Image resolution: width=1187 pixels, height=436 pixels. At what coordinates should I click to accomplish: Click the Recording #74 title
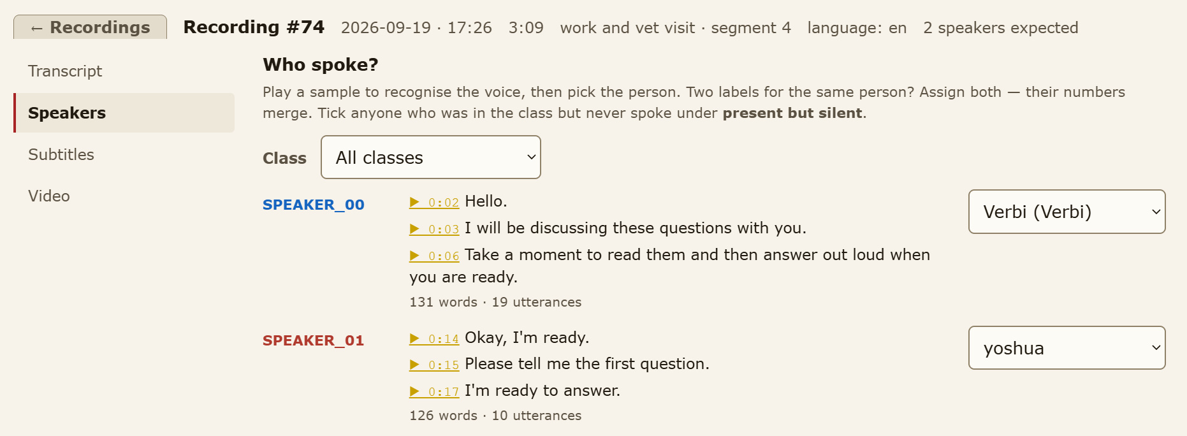(254, 27)
